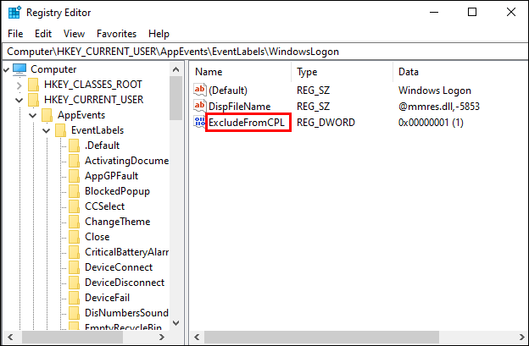529x346 pixels.
Task: Click the HKEY_CURRENT_USER folder icon
Action: click(x=33, y=100)
